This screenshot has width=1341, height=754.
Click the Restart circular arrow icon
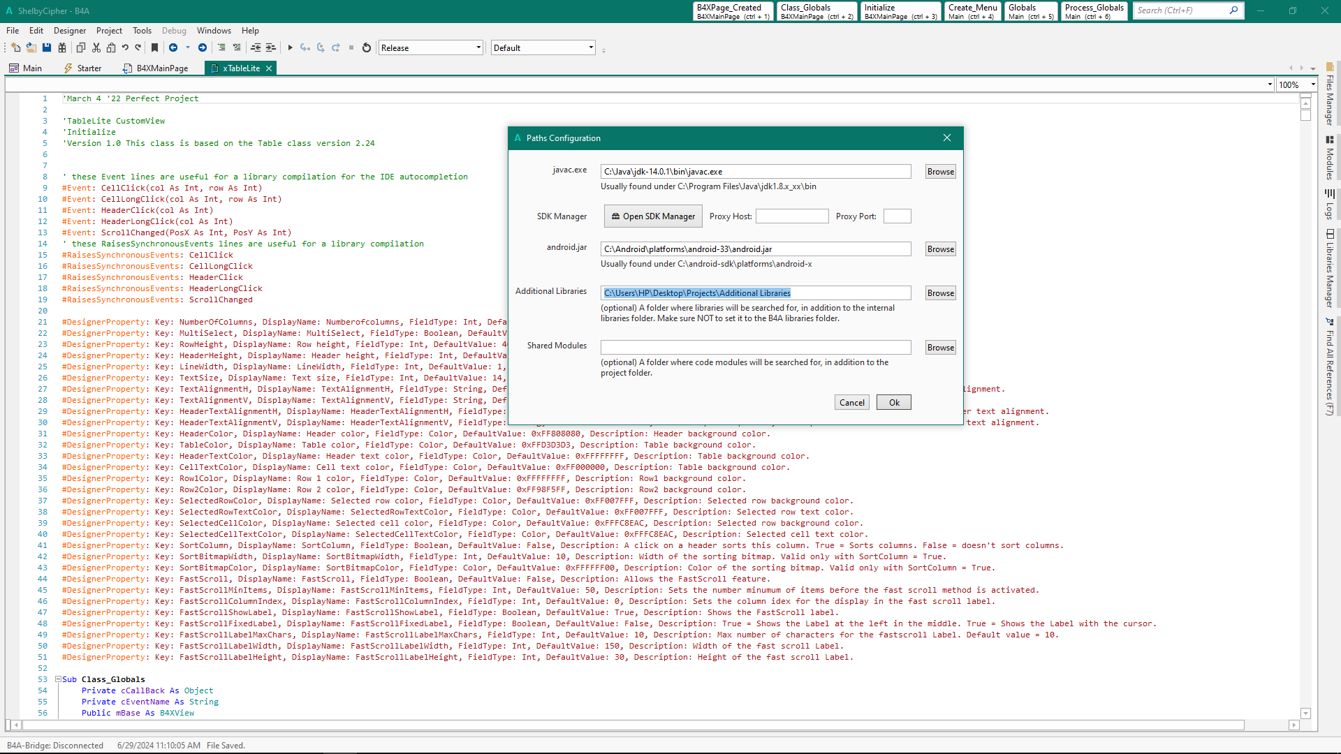(367, 48)
